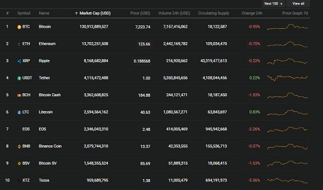Open the Tether name link
The image size is (323, 190).
(x=45, y=78)
